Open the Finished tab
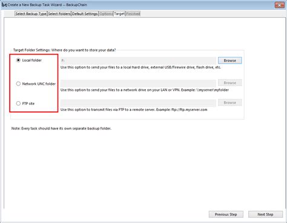 (x=133, y=14)
